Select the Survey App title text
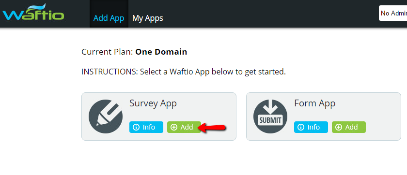 click(153, 103)
